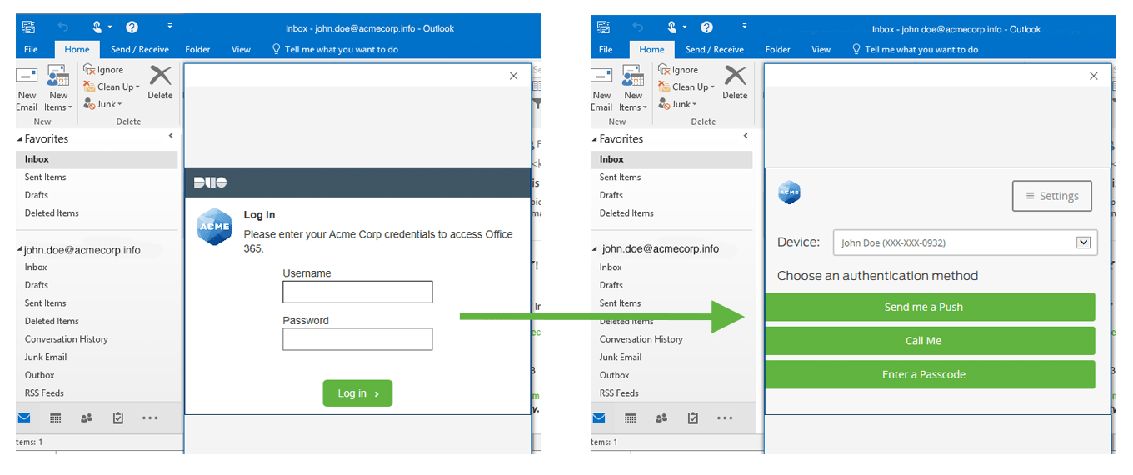Click the Mail envelope icon in right window's navigation bar

pyautogui.click(x=599, y=417)
